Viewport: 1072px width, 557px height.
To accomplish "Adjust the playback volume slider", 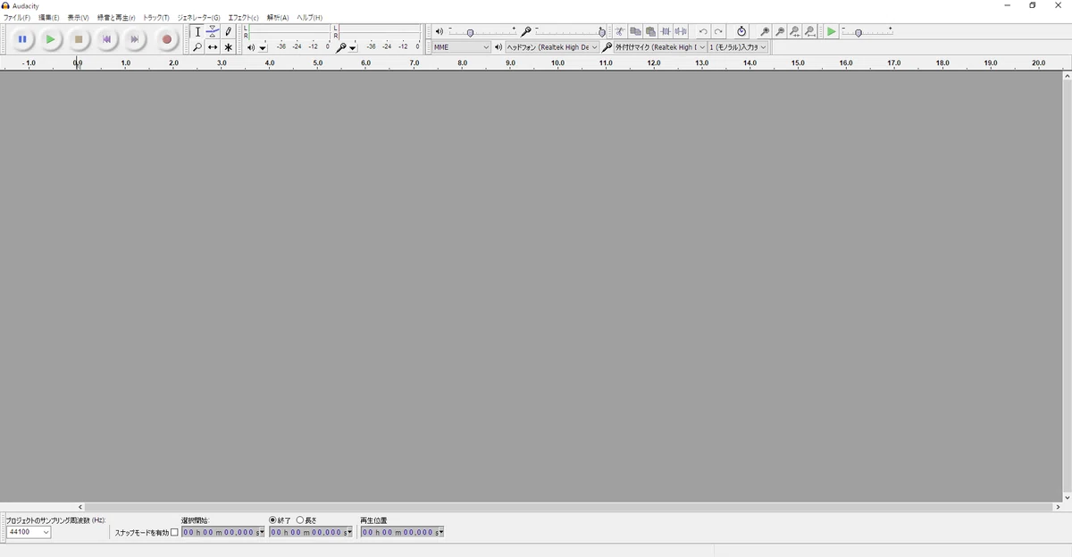I will coord(482,32).
